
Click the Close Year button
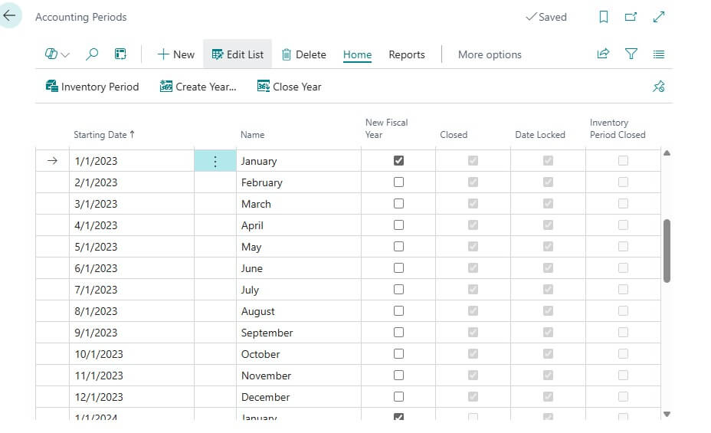pyautogui.click(x=289, y=87)
